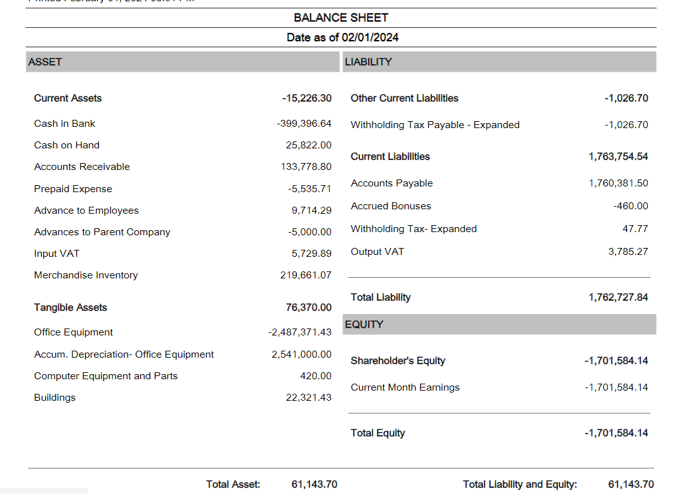Click the Total Liability amount 1,762,727.84
Screen dimensions: 675x494
pos(618,297)
